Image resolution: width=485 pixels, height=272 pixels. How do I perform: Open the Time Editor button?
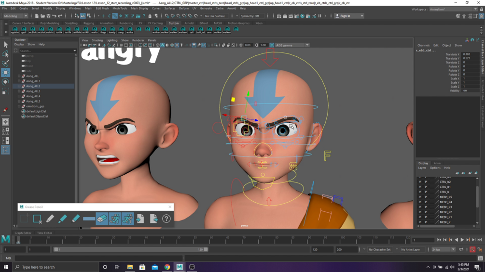(x=44, y=233)
